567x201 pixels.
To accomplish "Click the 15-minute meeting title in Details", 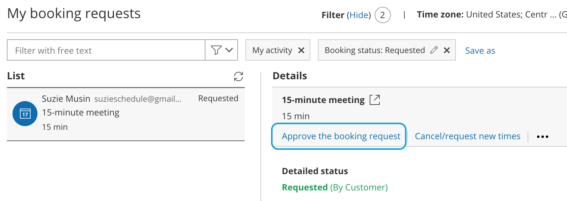I will (x=323, y=100).
